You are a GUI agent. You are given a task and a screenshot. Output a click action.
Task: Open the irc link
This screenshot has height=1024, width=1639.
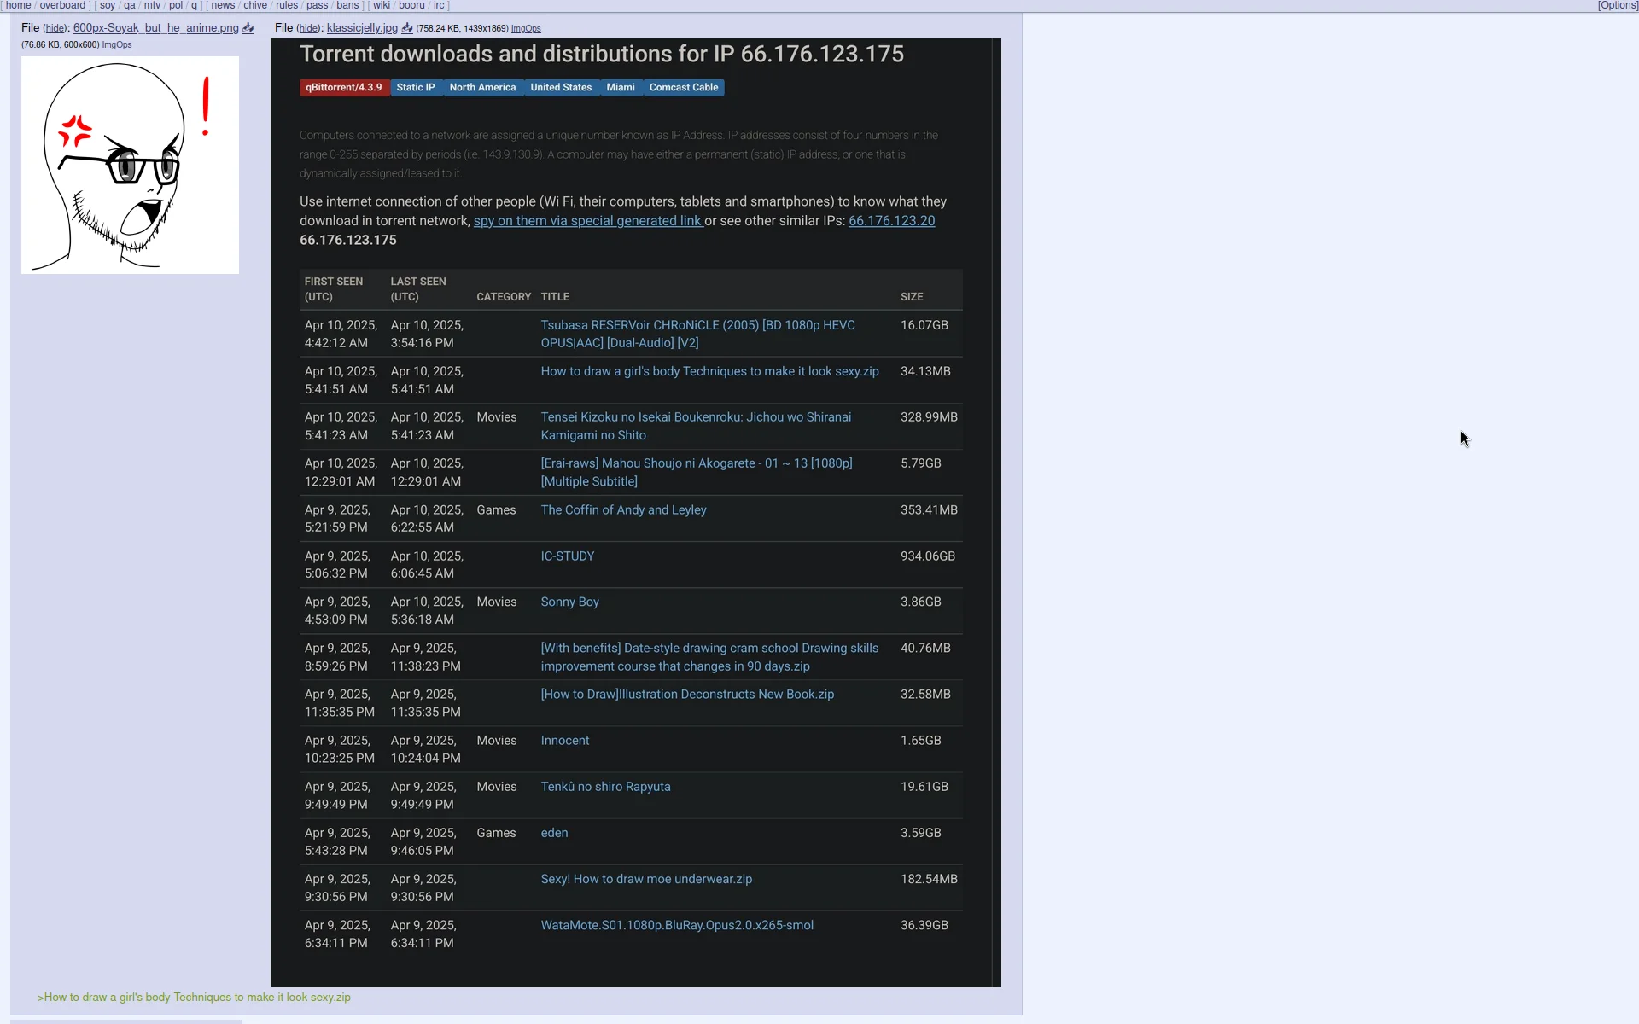439,5
